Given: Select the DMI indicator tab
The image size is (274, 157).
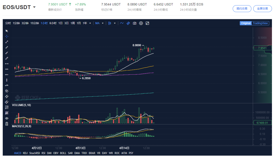Looking at the screenshot, I should [x=49, y=153].
